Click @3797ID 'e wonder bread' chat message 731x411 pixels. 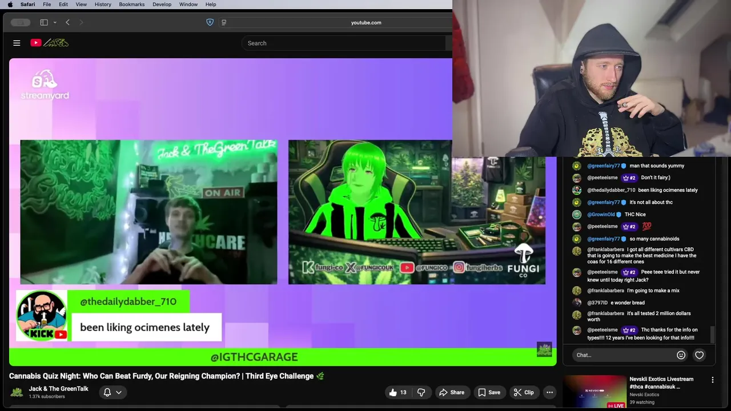[627, 303]
